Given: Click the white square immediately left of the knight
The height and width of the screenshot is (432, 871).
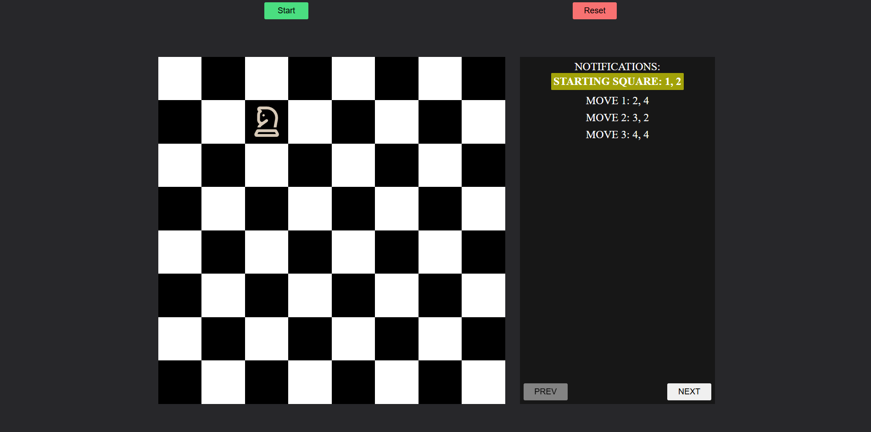Looking at the screenshot, I should [223, 122].
